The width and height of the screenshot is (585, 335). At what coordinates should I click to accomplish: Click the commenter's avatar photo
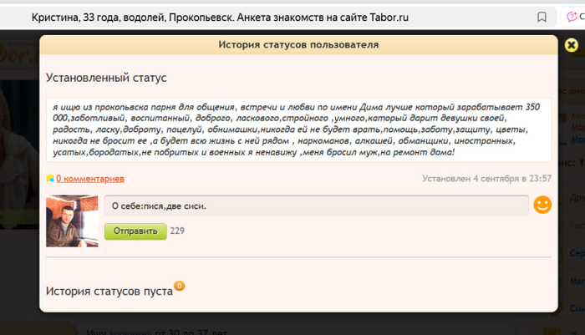point(72,221)
